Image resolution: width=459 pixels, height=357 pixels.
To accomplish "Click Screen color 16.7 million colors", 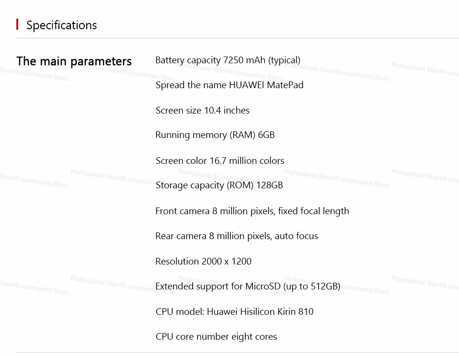I will coord(219,161).
